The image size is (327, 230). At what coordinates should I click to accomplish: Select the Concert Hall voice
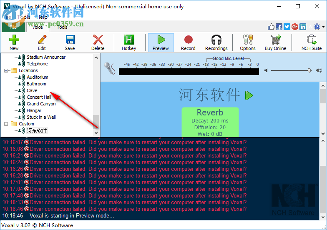(x=39, y=97)
